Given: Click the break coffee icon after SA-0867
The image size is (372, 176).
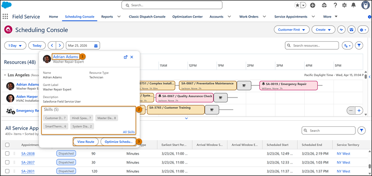Looking at the screenshot, I should point(244,85).
